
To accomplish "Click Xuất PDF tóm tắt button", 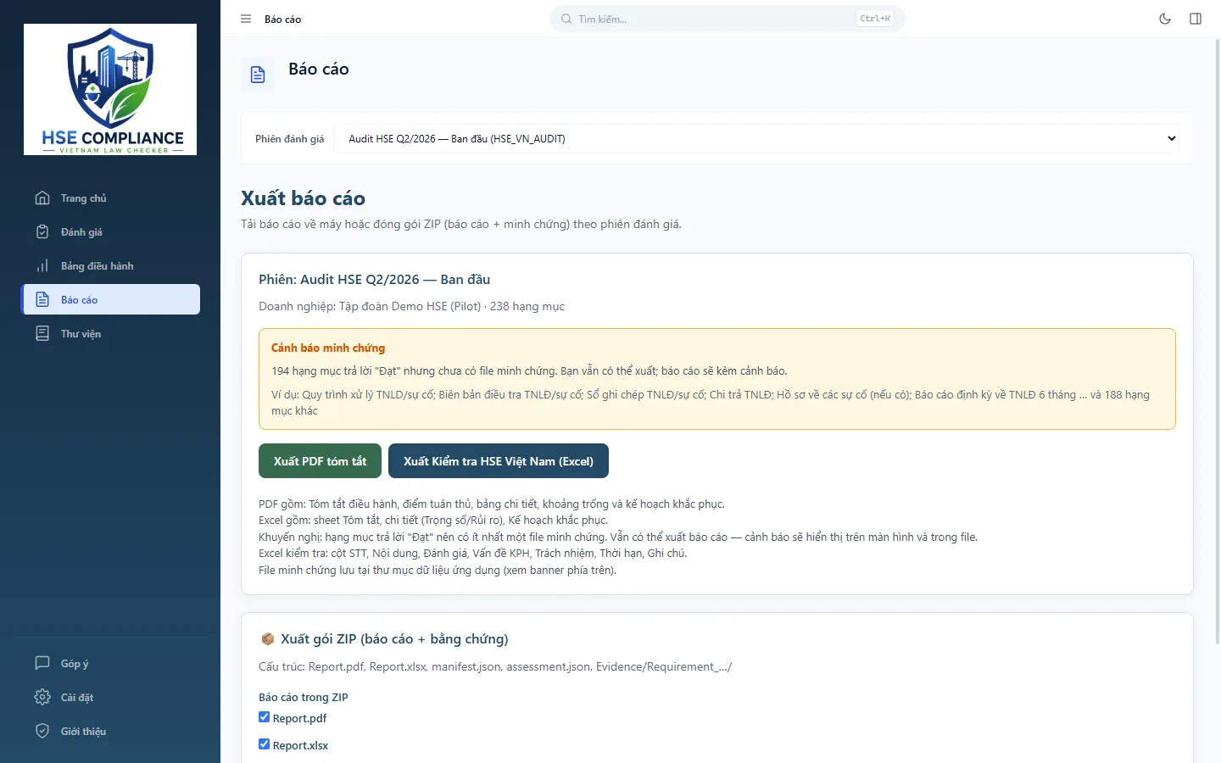I will [320, 461].
